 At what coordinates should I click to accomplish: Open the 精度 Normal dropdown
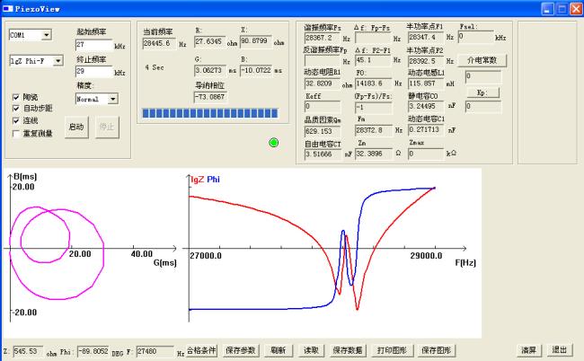pos(111,99)
